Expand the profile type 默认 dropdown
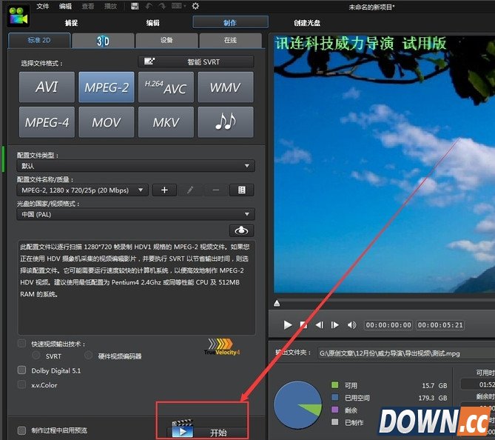495x440 pixels. click(135, 166)
